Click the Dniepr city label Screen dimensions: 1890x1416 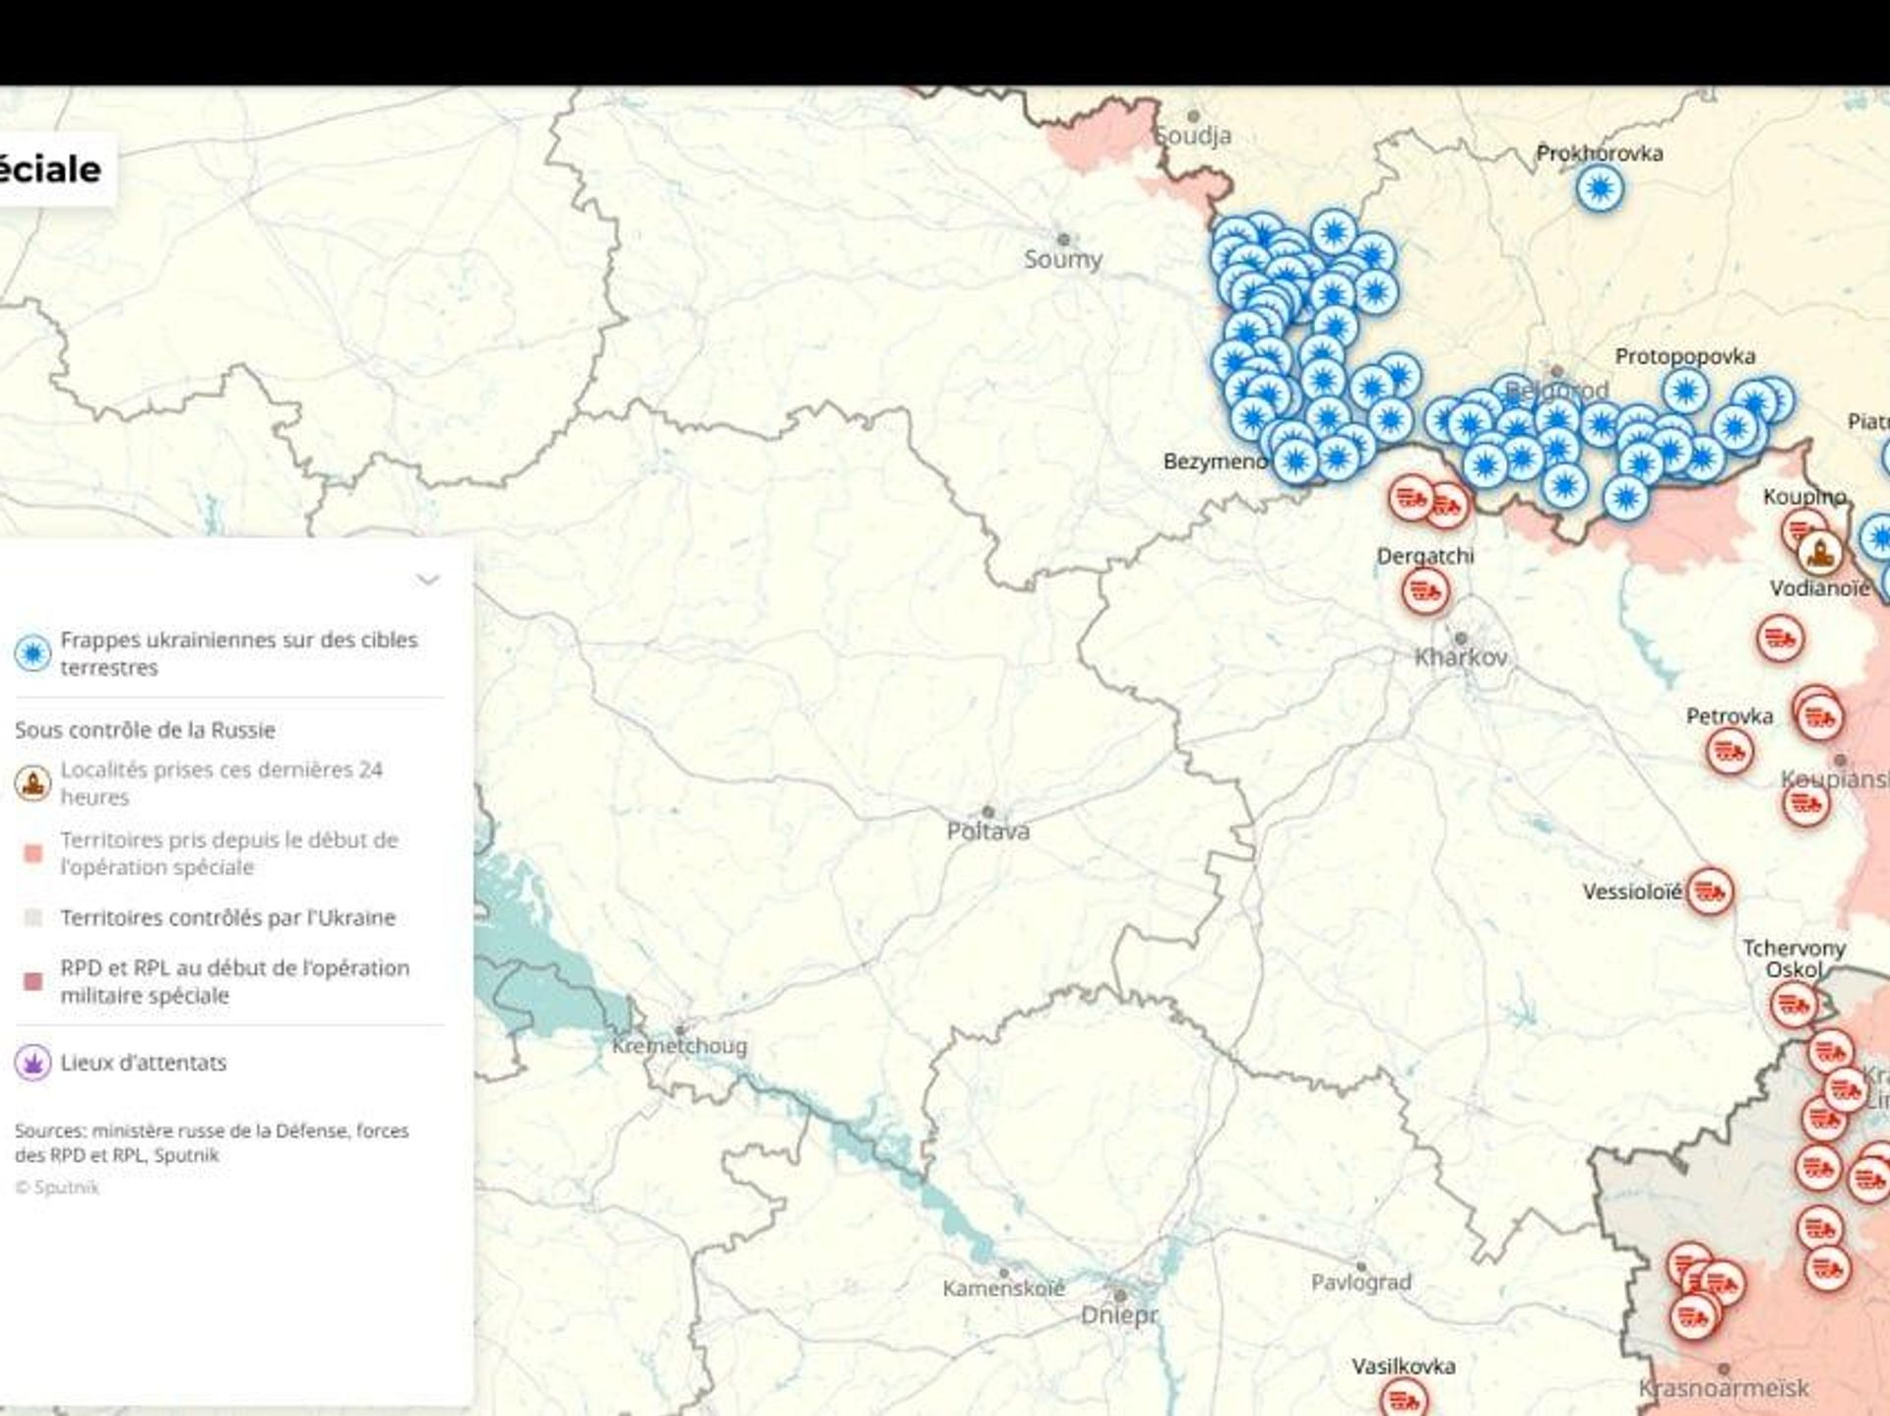[x=1119, y=1315]
